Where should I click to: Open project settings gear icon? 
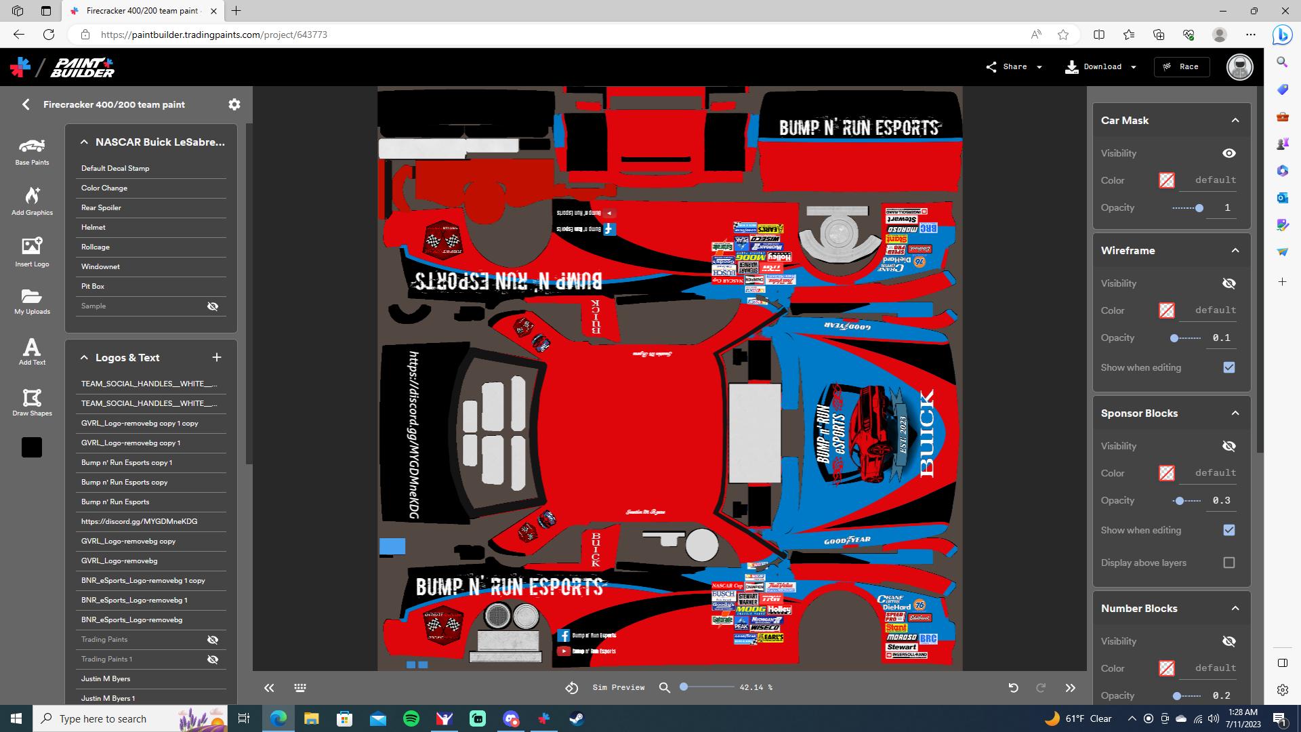234,104
